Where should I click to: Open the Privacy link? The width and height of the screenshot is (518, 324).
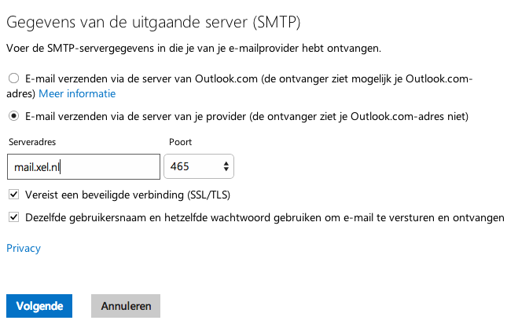click(24, 249)
